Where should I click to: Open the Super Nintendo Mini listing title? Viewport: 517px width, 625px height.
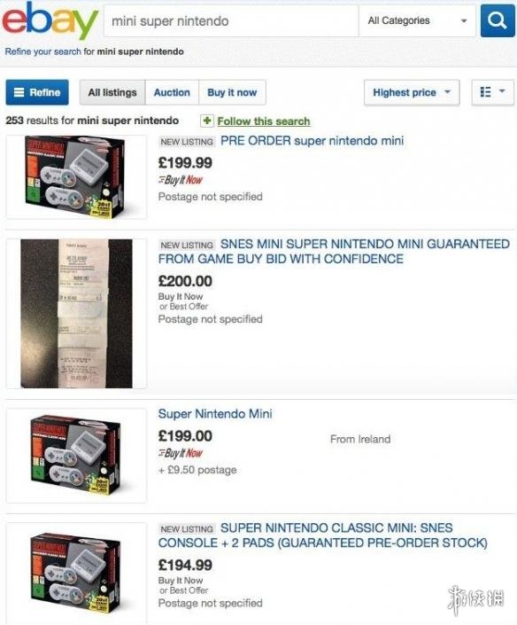coord(215,414)
